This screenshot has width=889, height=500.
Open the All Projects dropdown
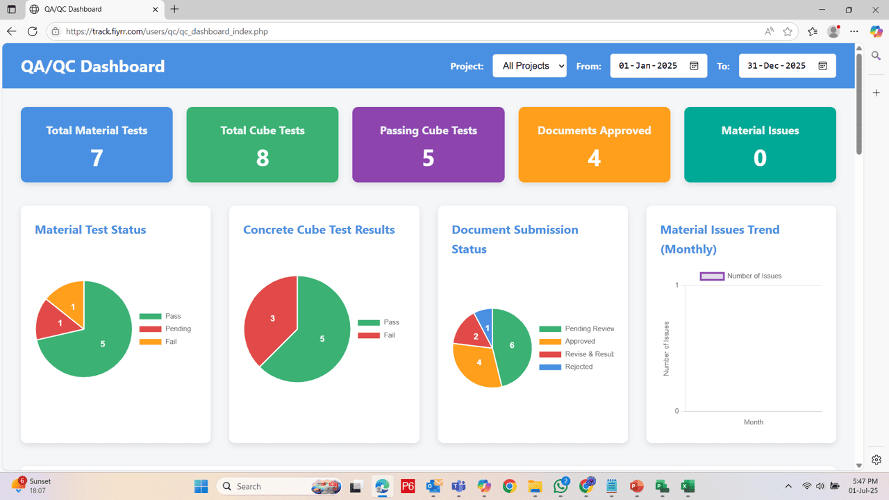pyautogui.click(x=529, y=65)
